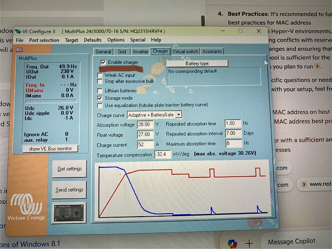Click the 'No corresponding default' text box
Viewport: 332px width, 249px height.
pyautogui.click(x=214, y=76)
